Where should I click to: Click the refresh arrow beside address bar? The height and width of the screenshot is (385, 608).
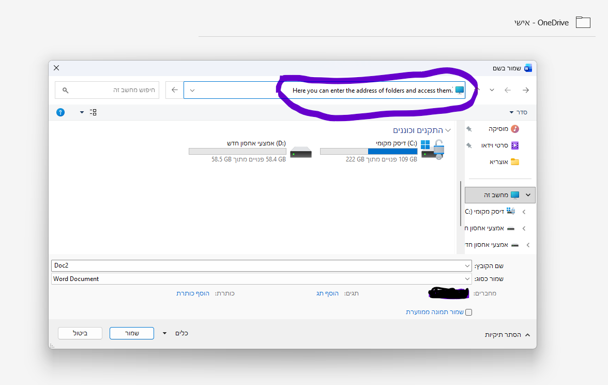click(175, 90)
